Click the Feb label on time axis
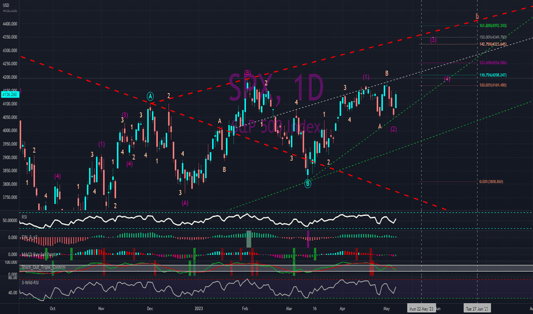This screenshot has width=533, height=314. (245, 308)
